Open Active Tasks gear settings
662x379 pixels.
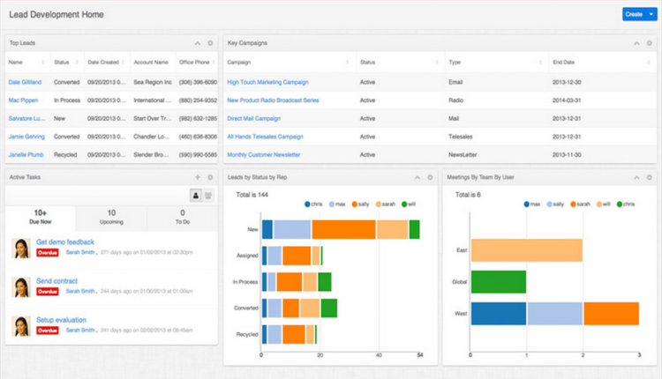coord(210,177)
